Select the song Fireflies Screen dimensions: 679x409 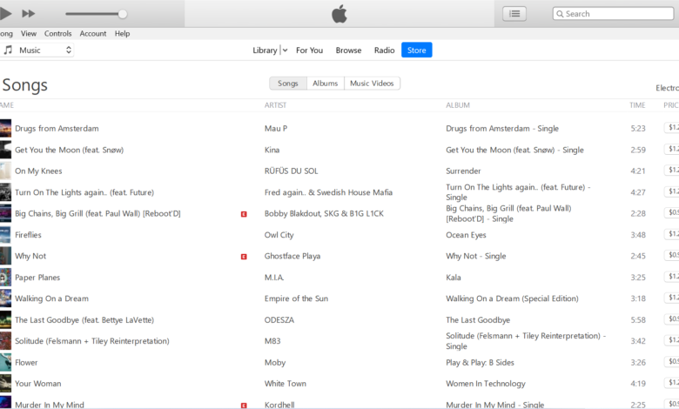(x=28, y=235)
